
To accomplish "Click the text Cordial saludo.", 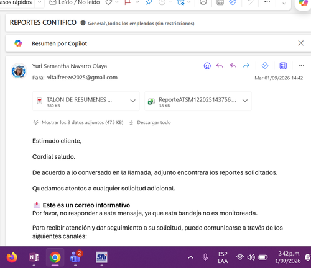I will coord(53,157).
